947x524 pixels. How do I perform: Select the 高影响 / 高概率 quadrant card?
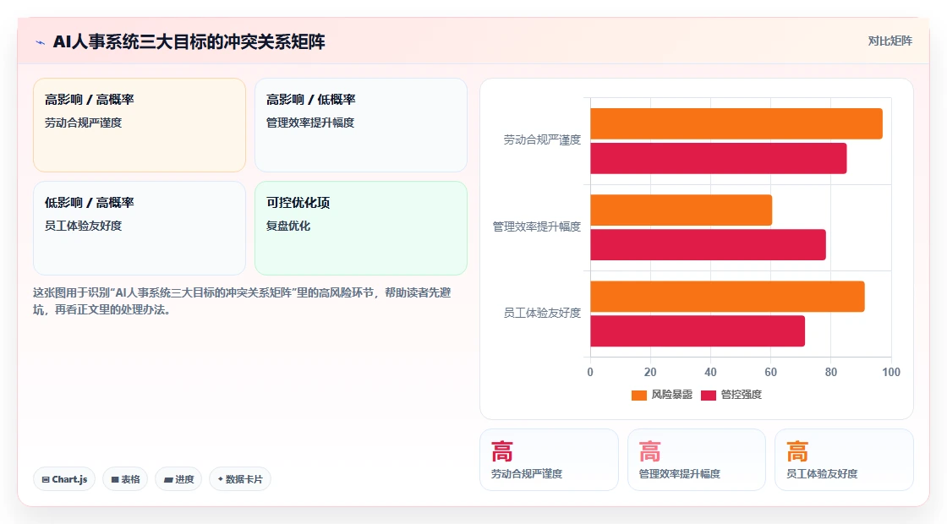click(140, 125)
